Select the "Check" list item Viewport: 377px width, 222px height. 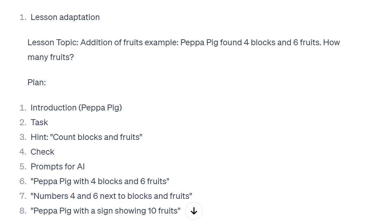pyautogui.click(x=42, y=152)
